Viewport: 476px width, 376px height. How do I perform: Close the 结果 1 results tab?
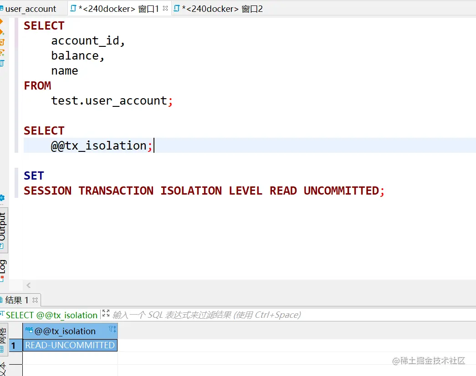[x=35, y=300]
